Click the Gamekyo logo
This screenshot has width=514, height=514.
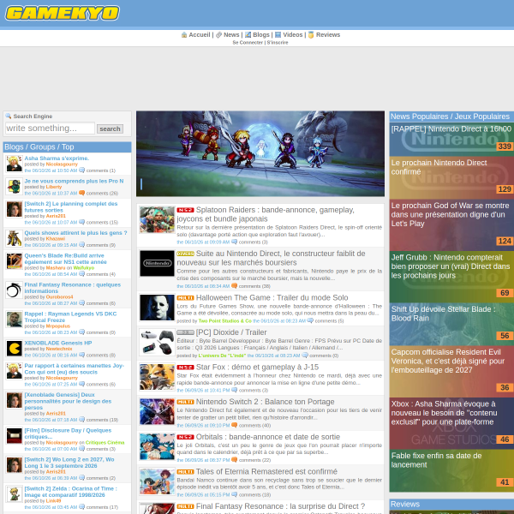point(62,13)
